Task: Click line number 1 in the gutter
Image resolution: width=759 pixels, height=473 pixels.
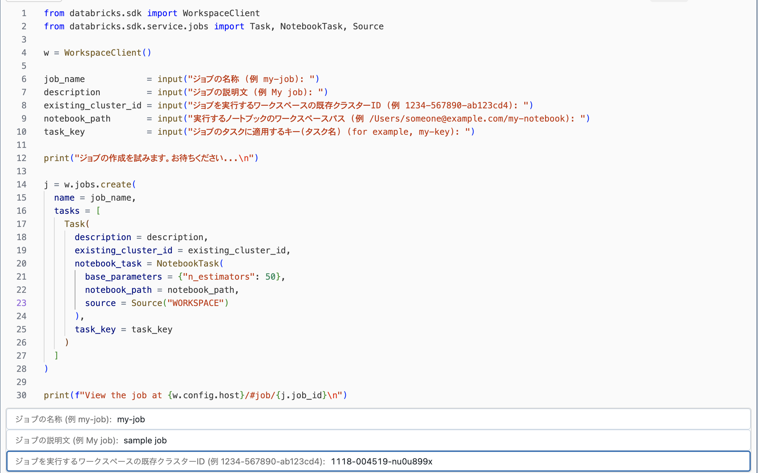Action: [x=23, y=13]
